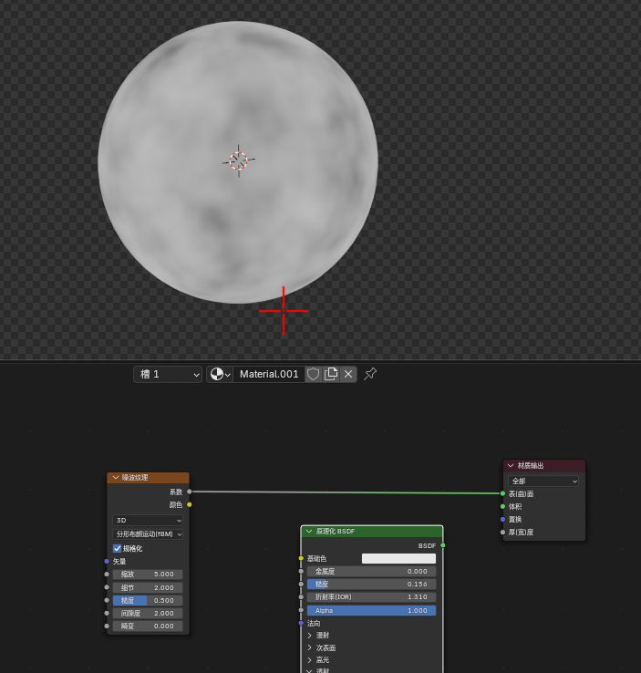Click the Material.001 name field

[x=269, y=374]
